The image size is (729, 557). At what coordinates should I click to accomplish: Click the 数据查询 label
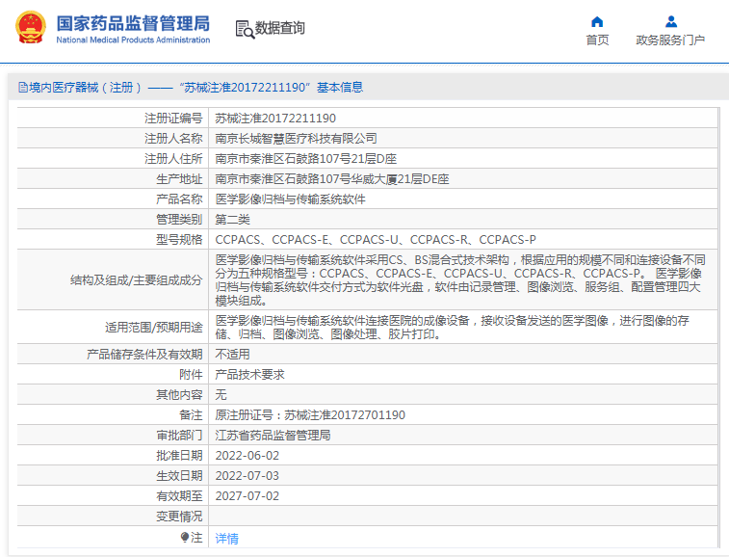280,28
